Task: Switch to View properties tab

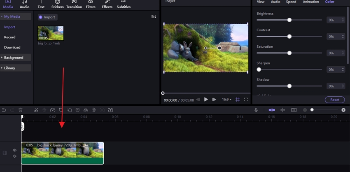Action: point(261,2)
